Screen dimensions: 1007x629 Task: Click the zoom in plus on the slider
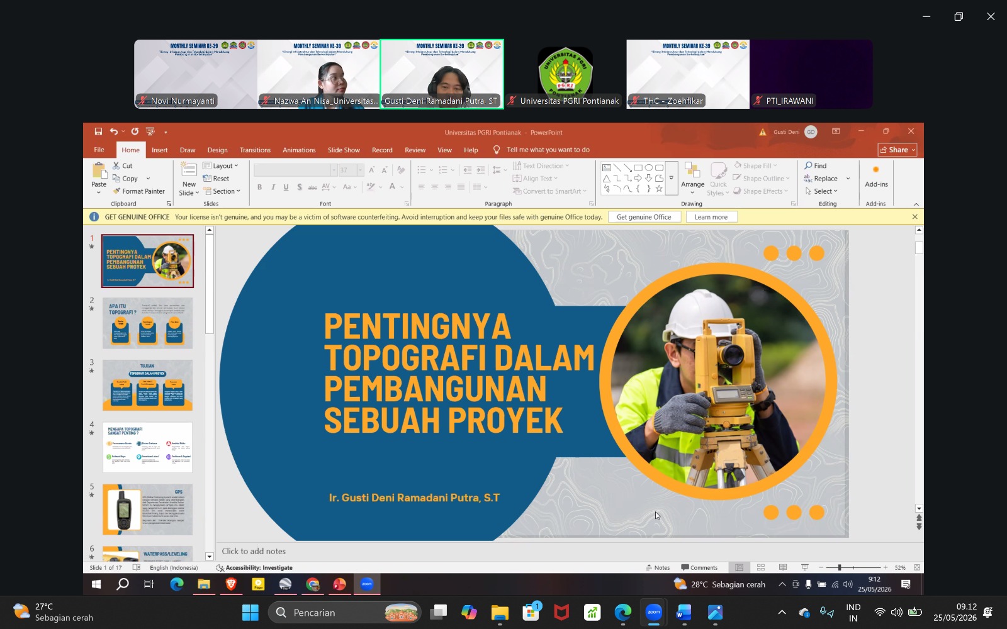coord(886,567)
